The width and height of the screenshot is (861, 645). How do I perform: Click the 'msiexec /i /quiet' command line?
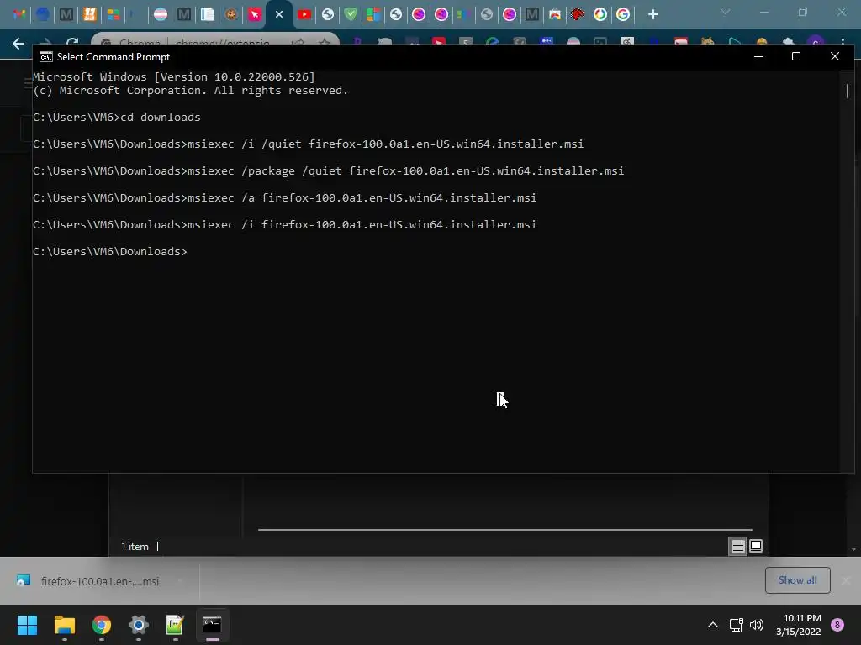click(308, 144)
